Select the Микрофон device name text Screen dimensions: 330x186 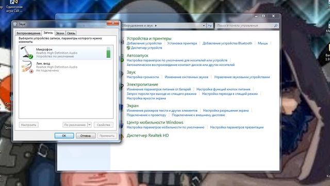tap(44, 50)
